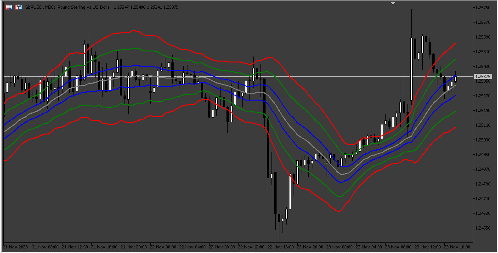Click the 1.25430 price scale label
The width and height of the screenshot is (498, 253).
483,66
